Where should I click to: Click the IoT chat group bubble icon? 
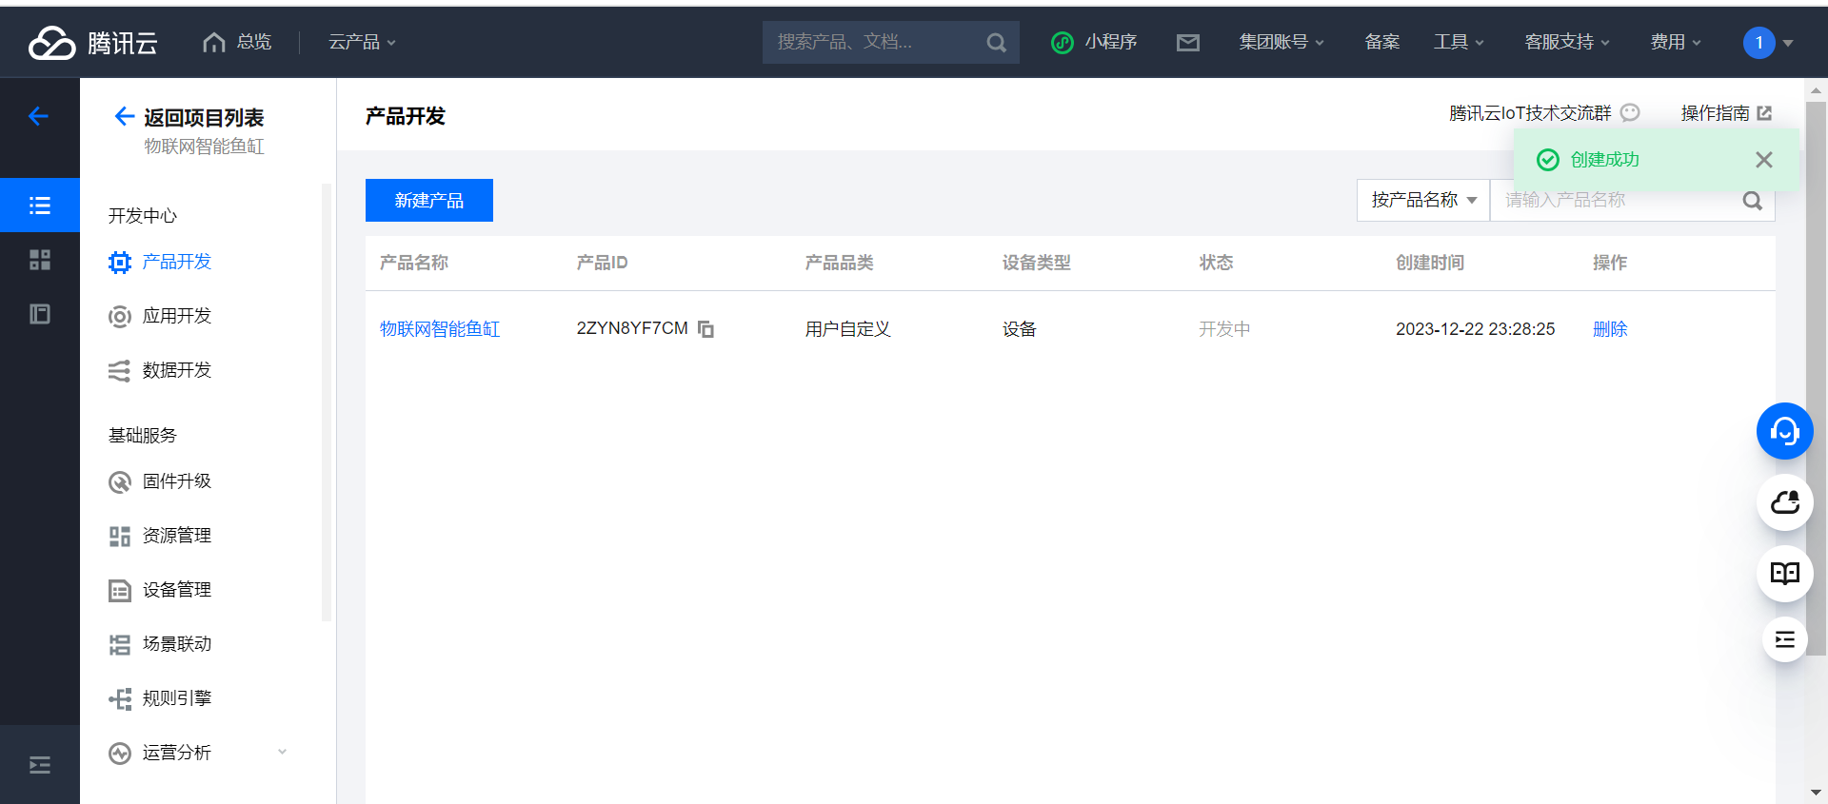click(1630, 113)
